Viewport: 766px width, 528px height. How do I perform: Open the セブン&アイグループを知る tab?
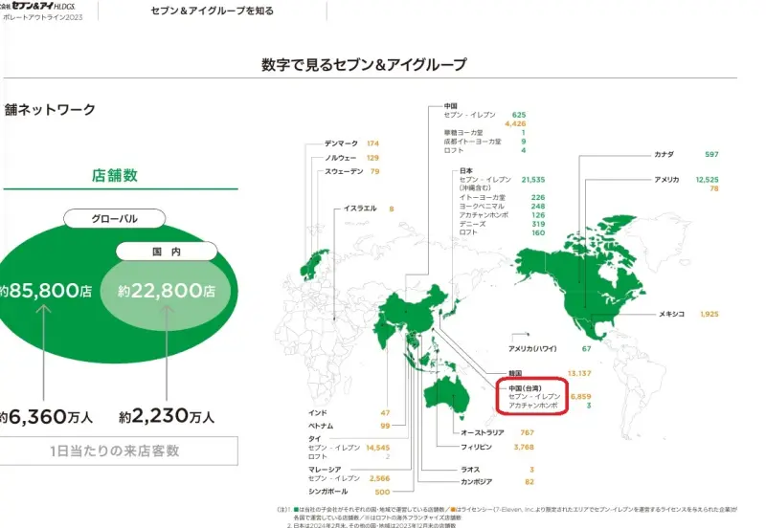(212, 11)
